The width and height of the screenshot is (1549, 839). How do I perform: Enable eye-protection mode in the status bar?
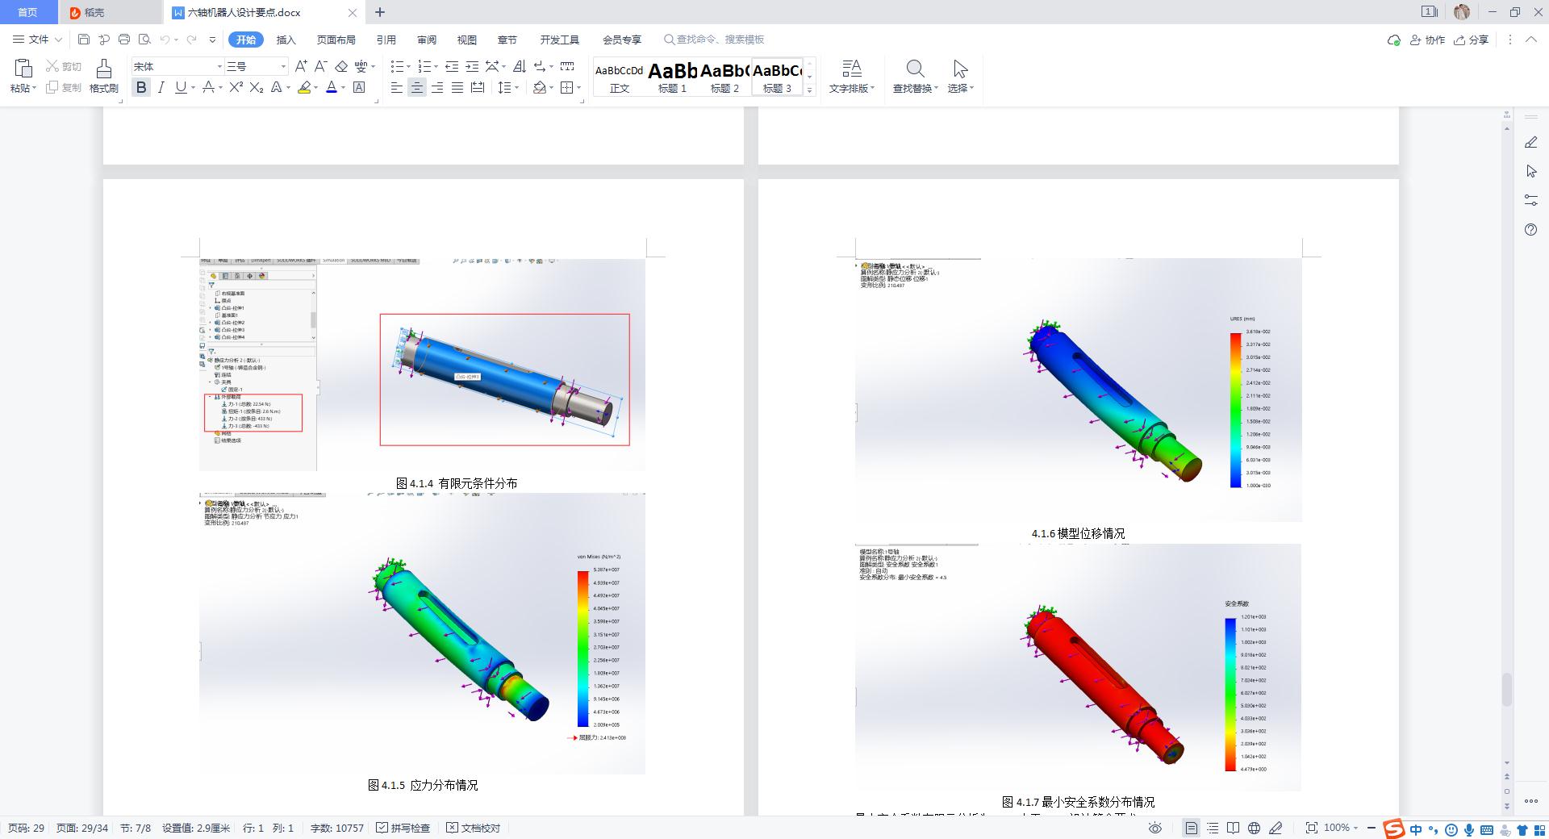pos(1155,828)
